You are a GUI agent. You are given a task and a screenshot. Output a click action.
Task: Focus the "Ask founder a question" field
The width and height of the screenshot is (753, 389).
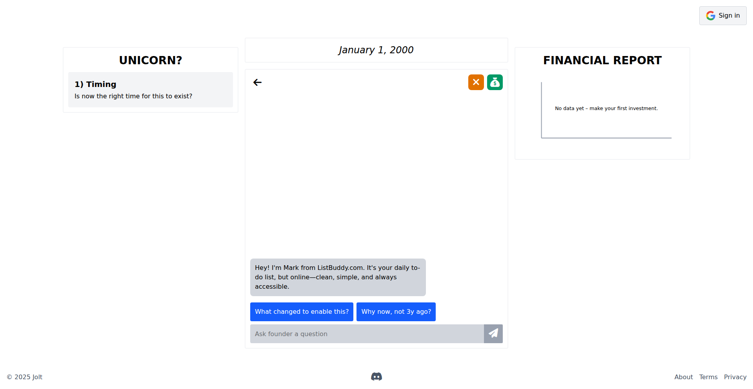click(367, 333)
